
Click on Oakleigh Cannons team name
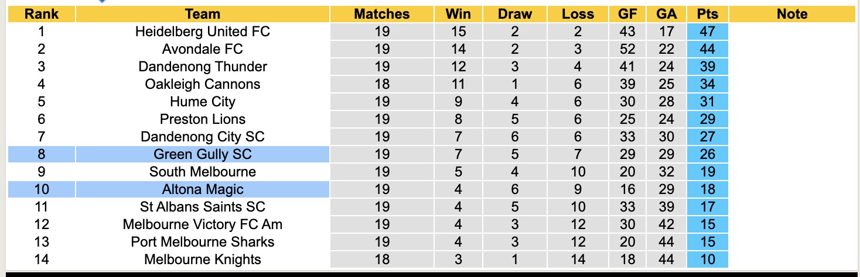pos(202,84)
